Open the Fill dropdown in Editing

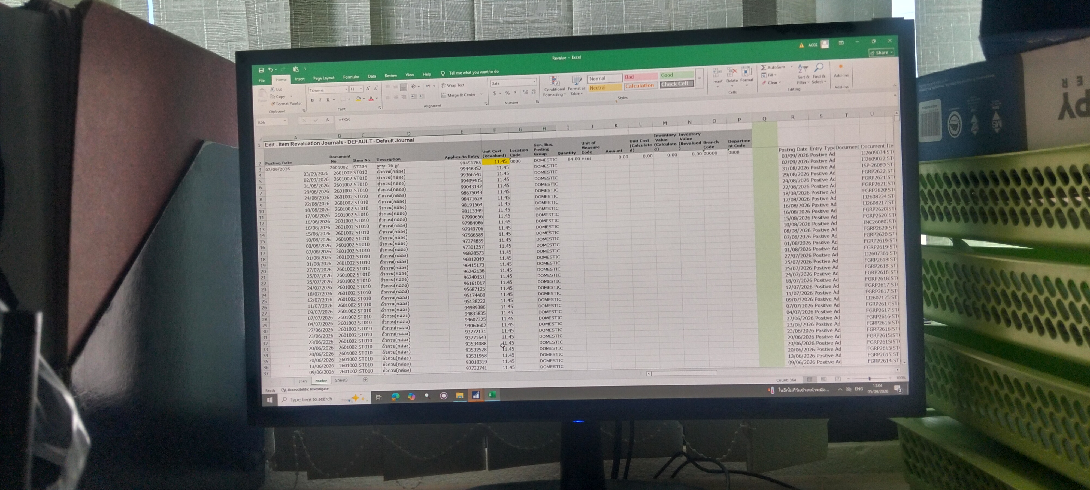coord(769,75)
